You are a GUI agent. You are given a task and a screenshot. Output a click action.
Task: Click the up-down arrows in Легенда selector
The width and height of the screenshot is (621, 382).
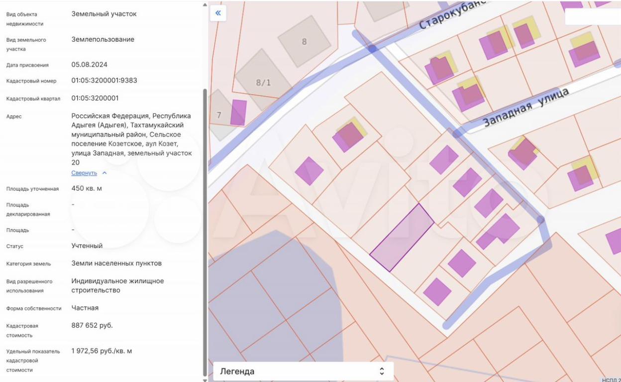[x=382, y=371]
